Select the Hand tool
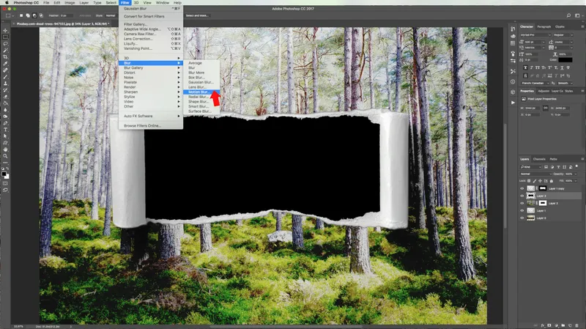The height and width of the screenshot is (329, 586). pos(5,149)
